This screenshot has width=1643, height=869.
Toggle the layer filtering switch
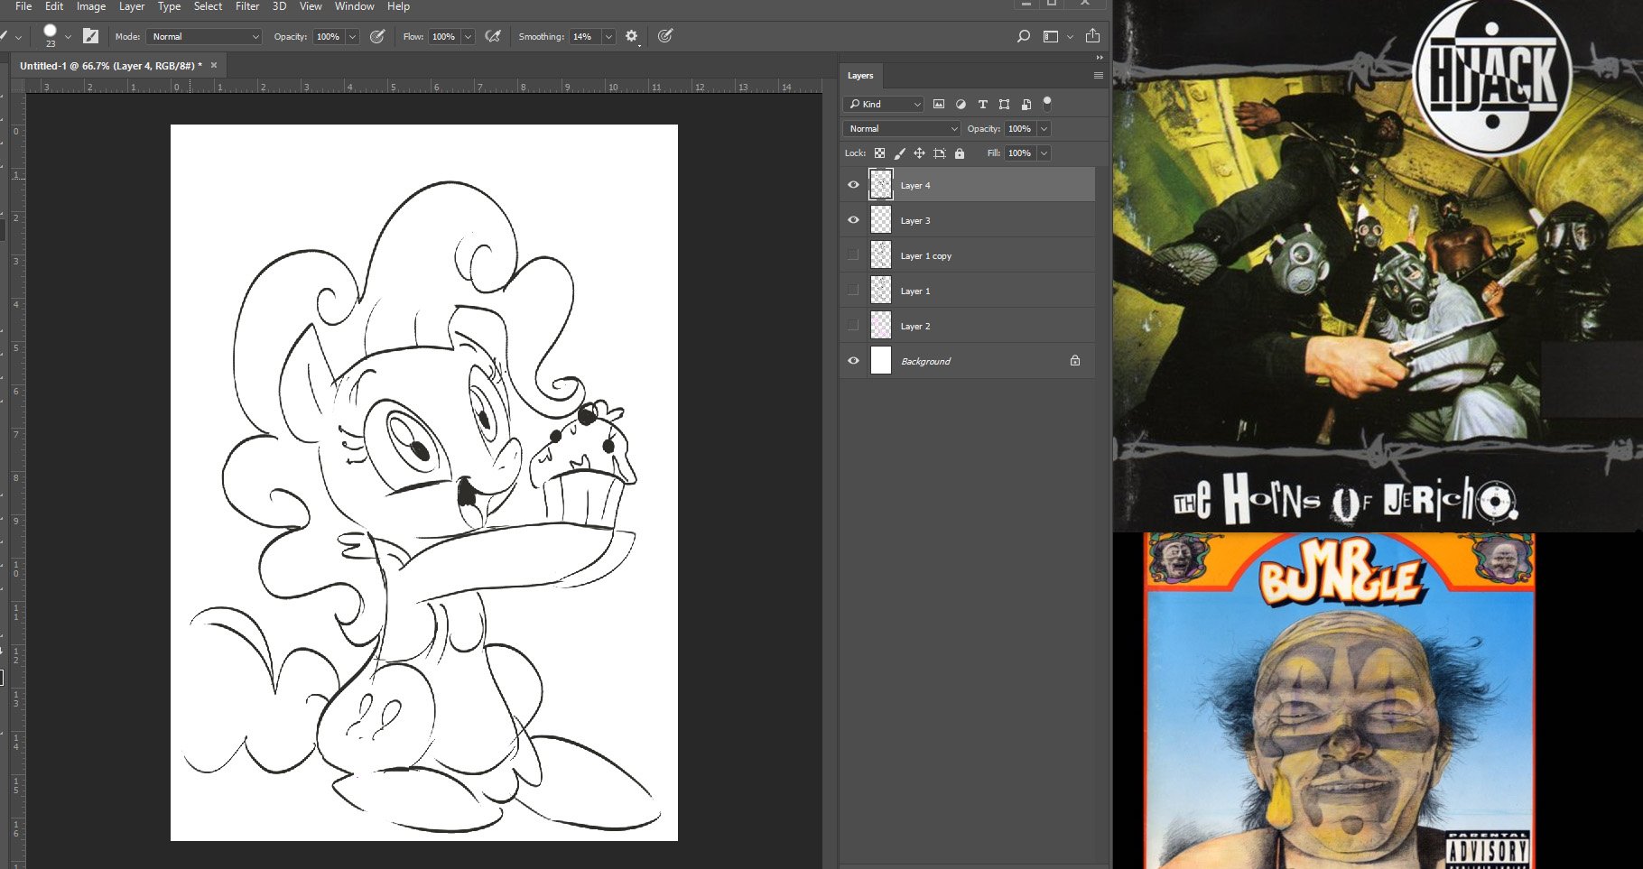1047,103
